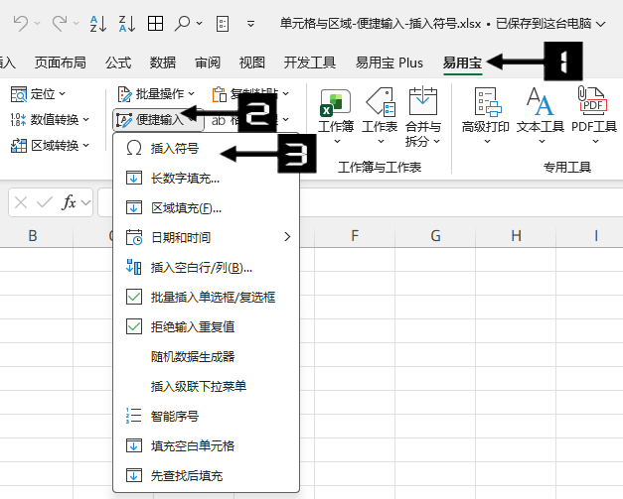Toggle 批量插入单选框/复选框 menu item
This screenshot has height=499, width=623.
point(213,297)
